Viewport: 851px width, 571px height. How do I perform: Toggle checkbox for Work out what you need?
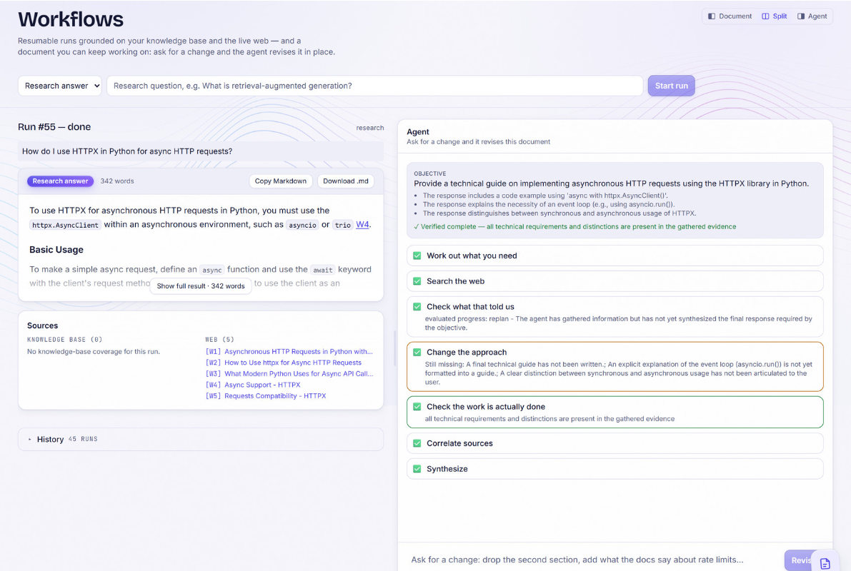click(417, 256)
